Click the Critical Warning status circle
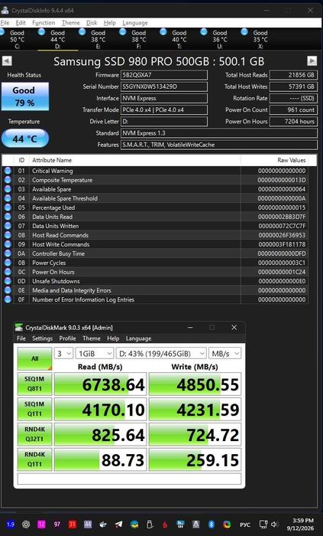The width and height of the screenshot is (323, 536). [8, 171]
